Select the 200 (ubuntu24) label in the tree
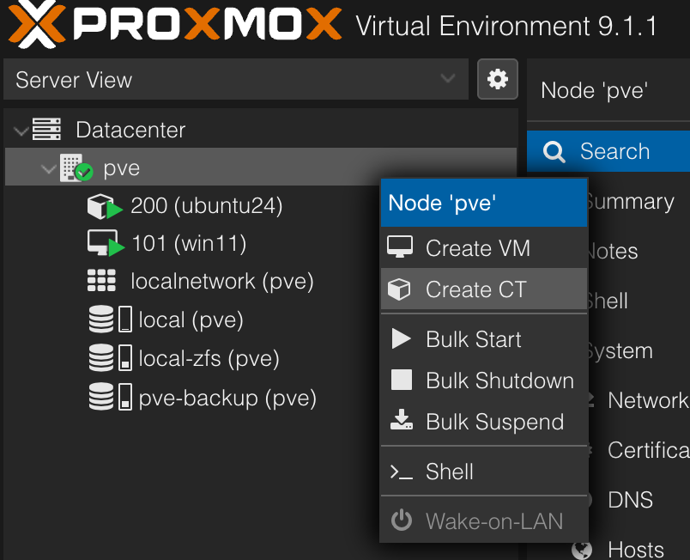 tap(206, 205)
